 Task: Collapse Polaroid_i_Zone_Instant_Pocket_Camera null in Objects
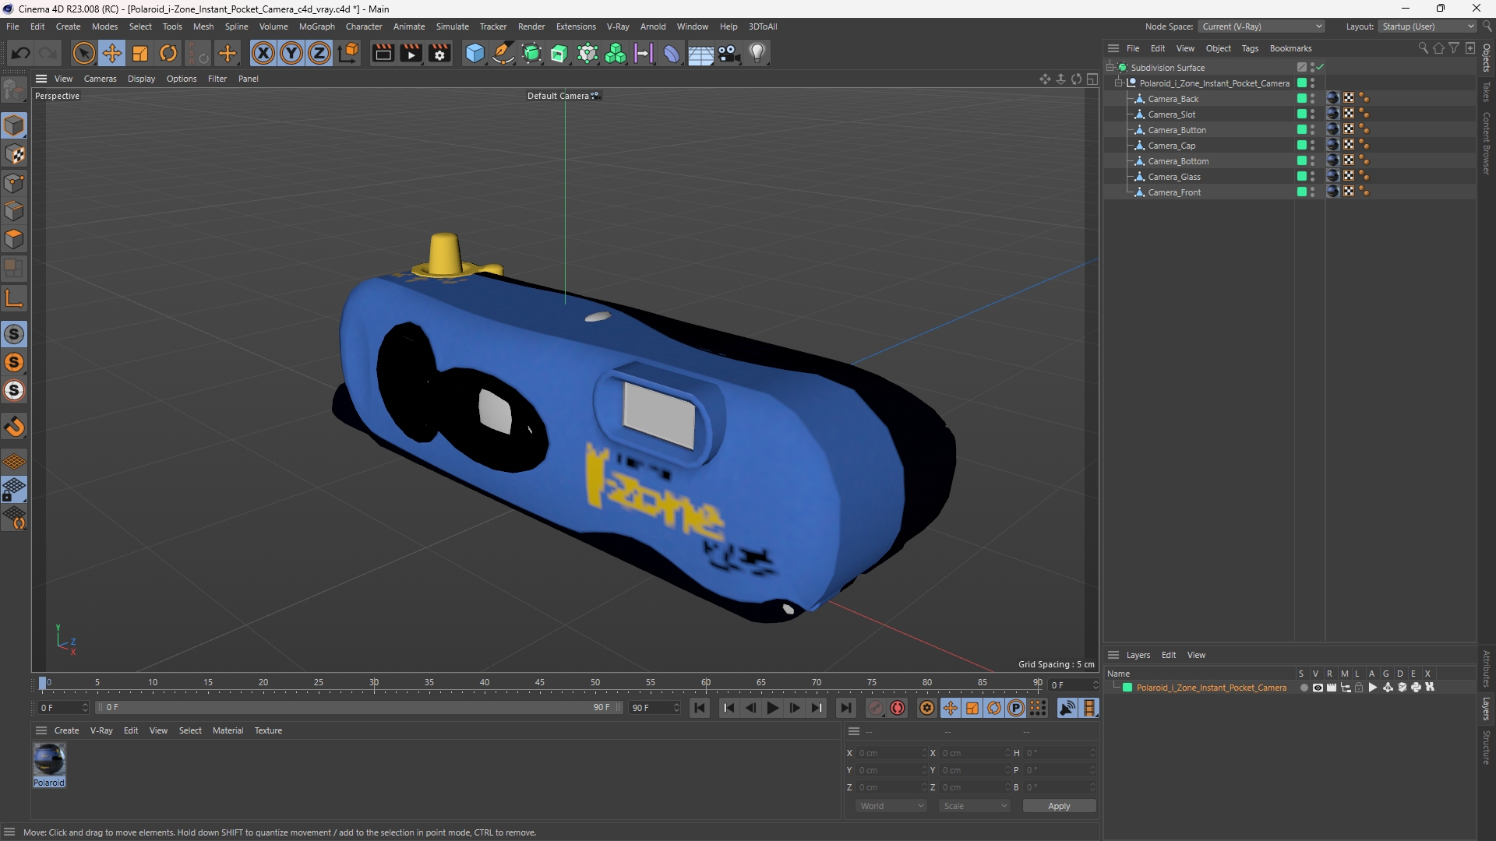point(1119,83)
